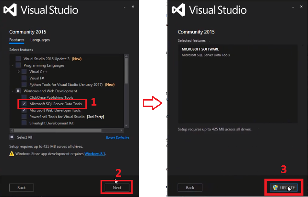Enable Silverlight Development Kit checkbox
The width and height of the screenshot is (308, 197).
(x=24, y=123)
